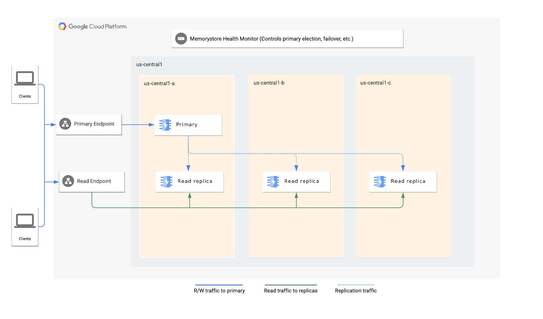The height and width of the screenshot is (319, 543).
Task: Click the us-central1-c read replica icon
Action: [x=380, y=181]
